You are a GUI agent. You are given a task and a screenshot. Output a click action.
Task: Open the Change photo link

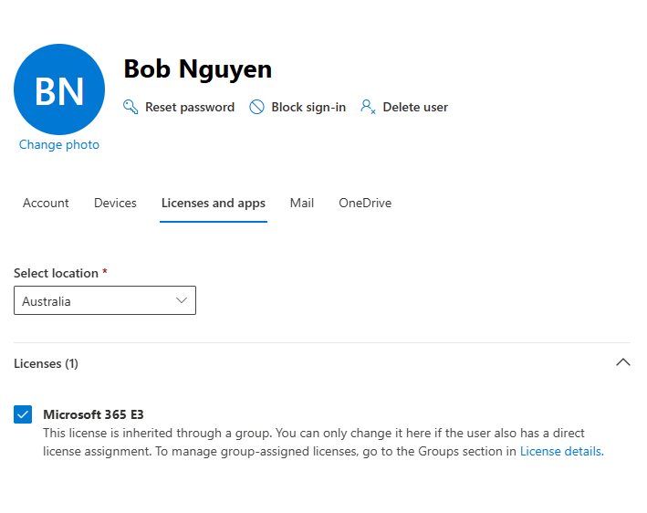[x=59, y=144]
